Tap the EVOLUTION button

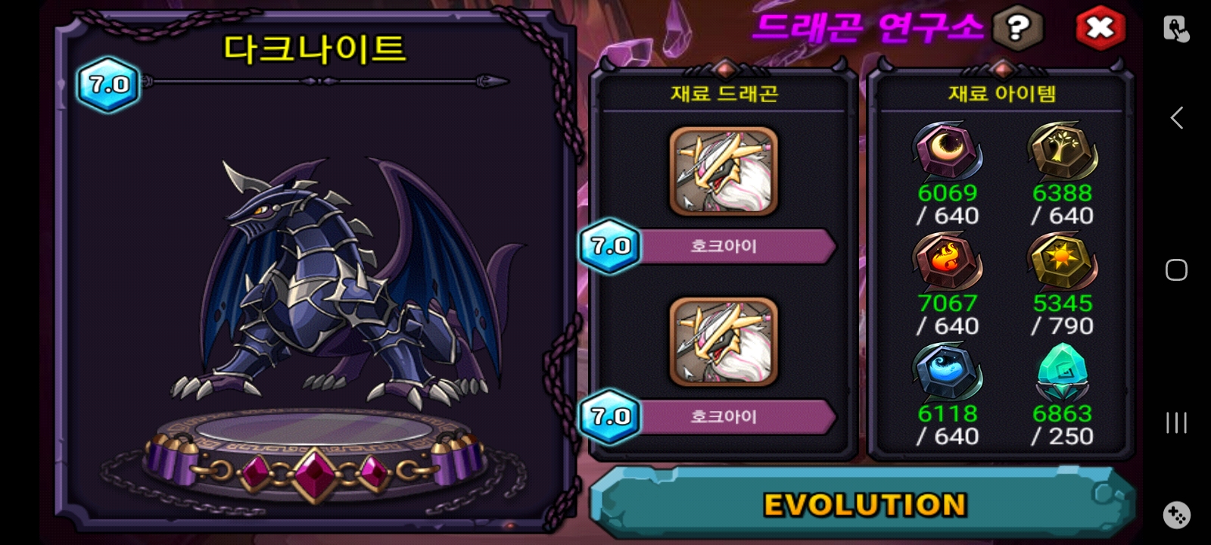[864, 503]
